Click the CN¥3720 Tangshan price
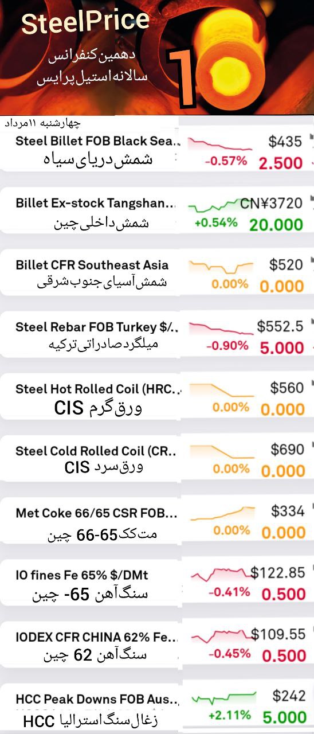The image size is (314, 734). [271, 203]
